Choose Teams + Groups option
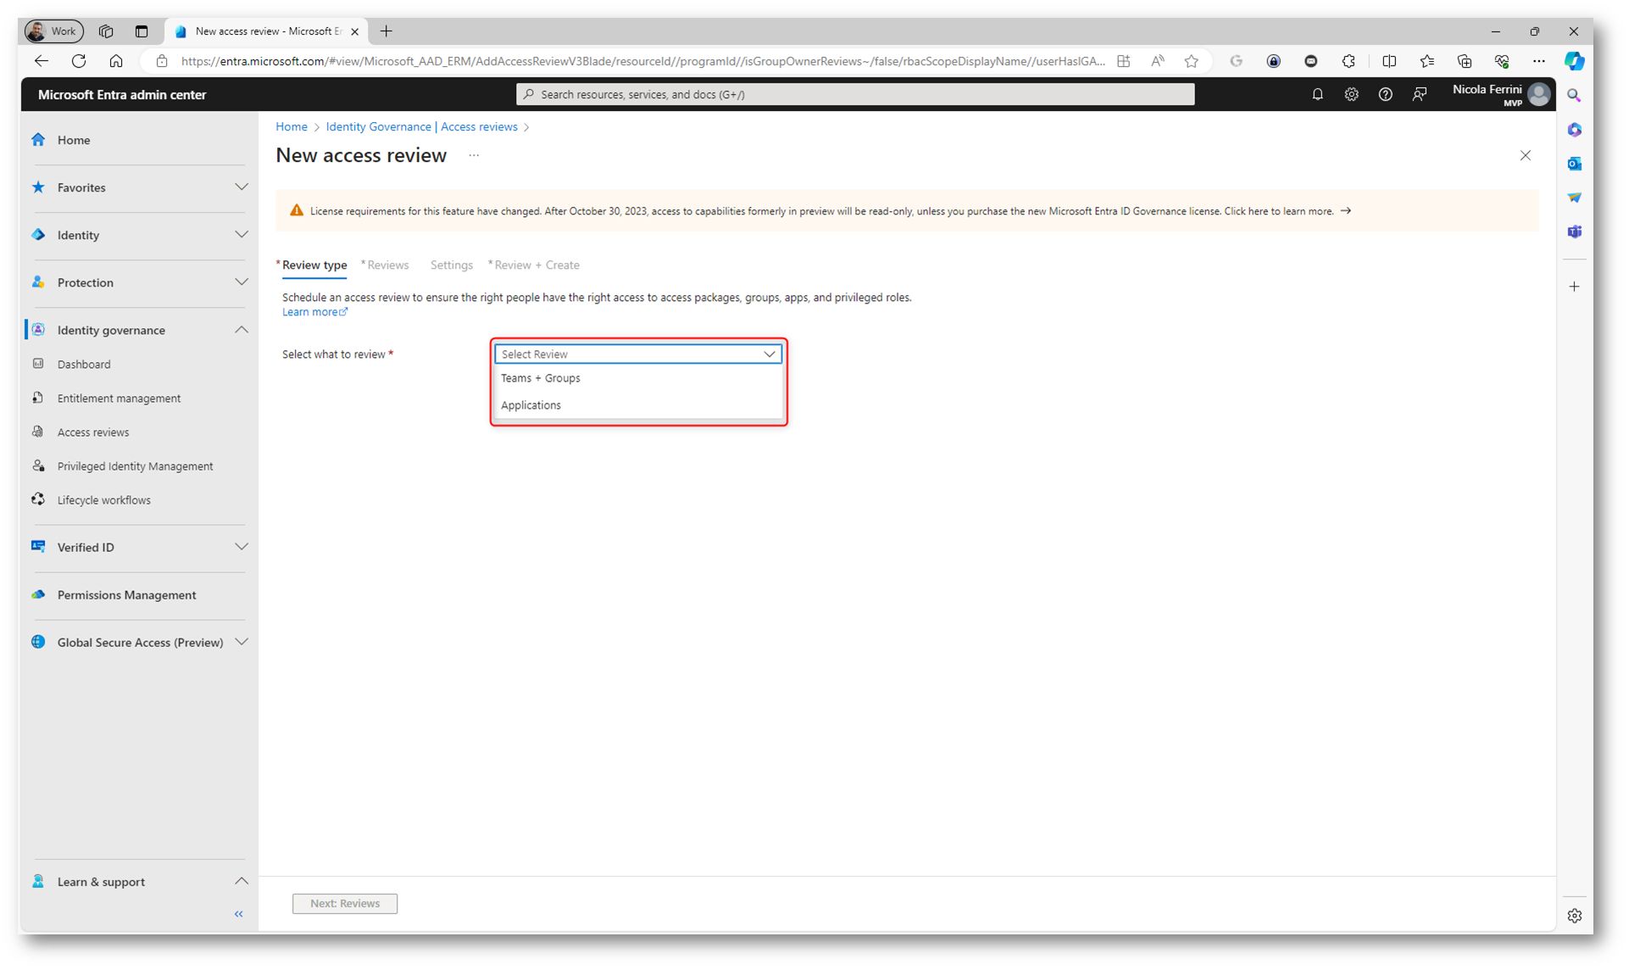The height and width of the screenshot is (970, 1629). click(x=638, y=378)
